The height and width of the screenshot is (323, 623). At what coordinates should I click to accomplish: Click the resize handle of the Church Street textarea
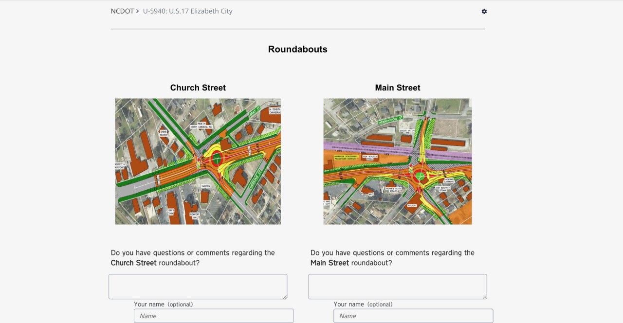pos(285,298)
